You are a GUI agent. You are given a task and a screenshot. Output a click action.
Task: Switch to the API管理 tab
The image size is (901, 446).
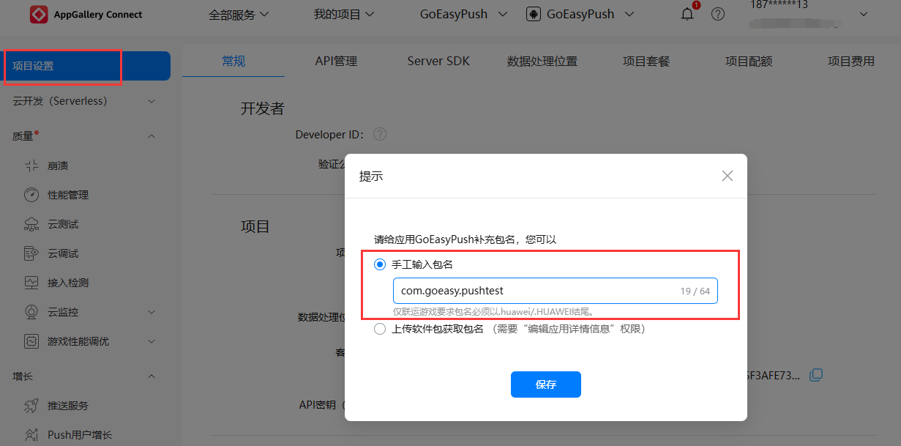pos(336,62)
